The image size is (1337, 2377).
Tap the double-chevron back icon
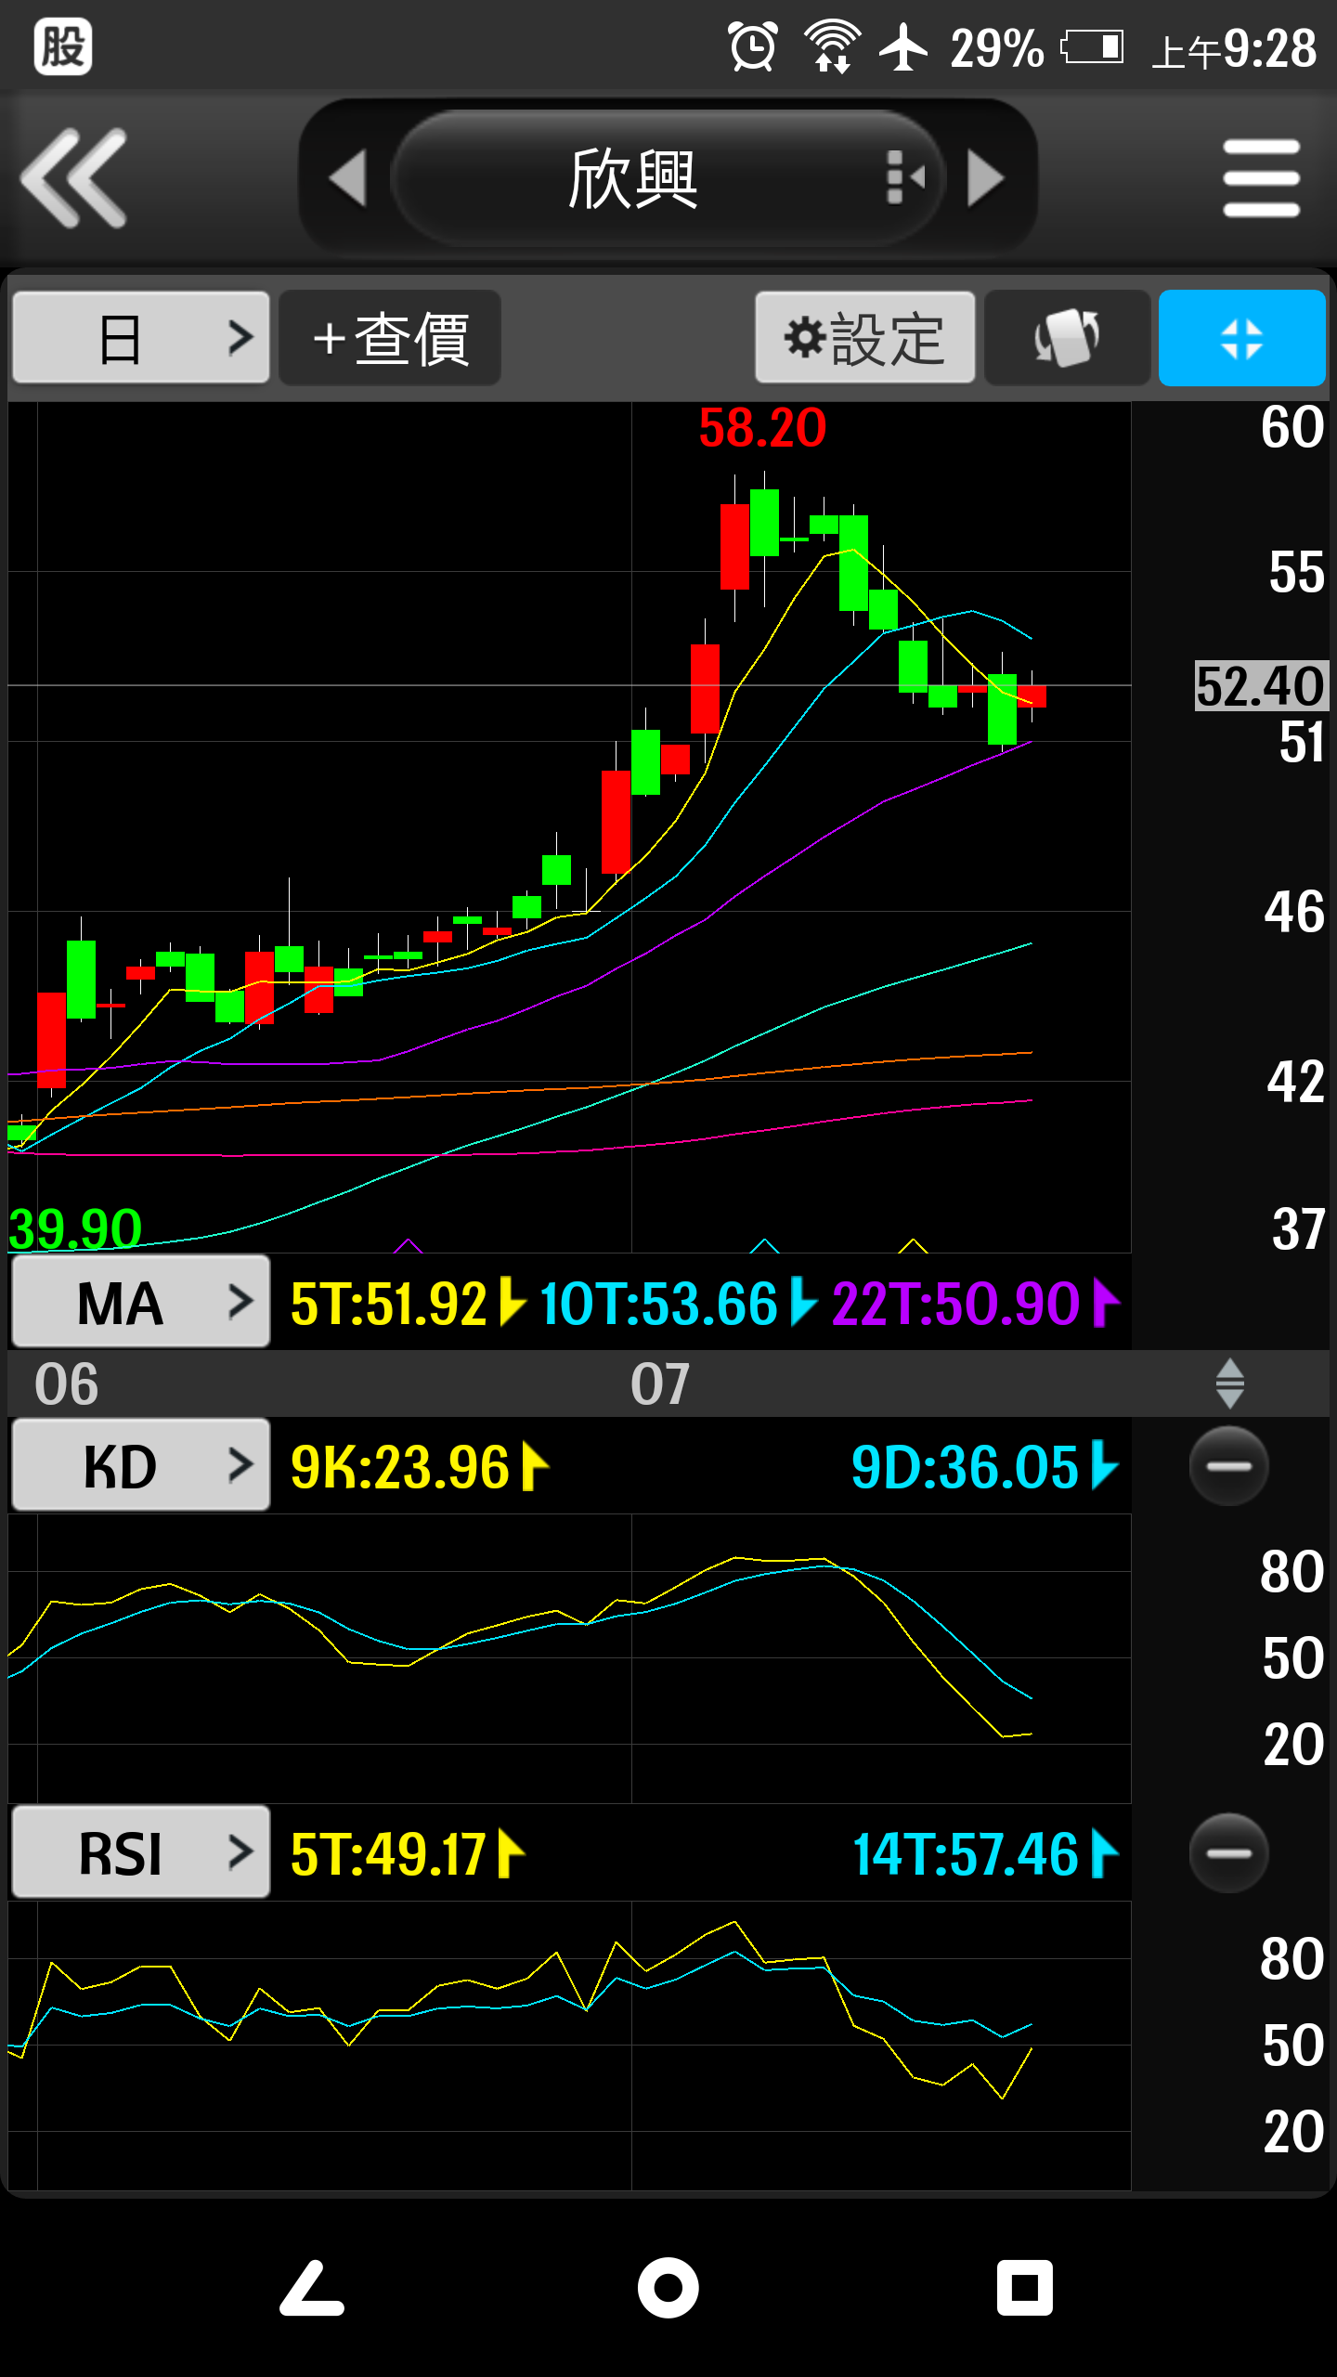74,176
